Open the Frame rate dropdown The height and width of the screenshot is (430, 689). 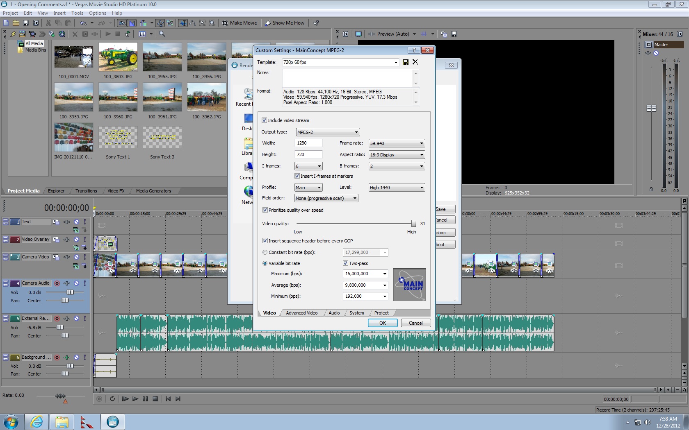point(397,143)
